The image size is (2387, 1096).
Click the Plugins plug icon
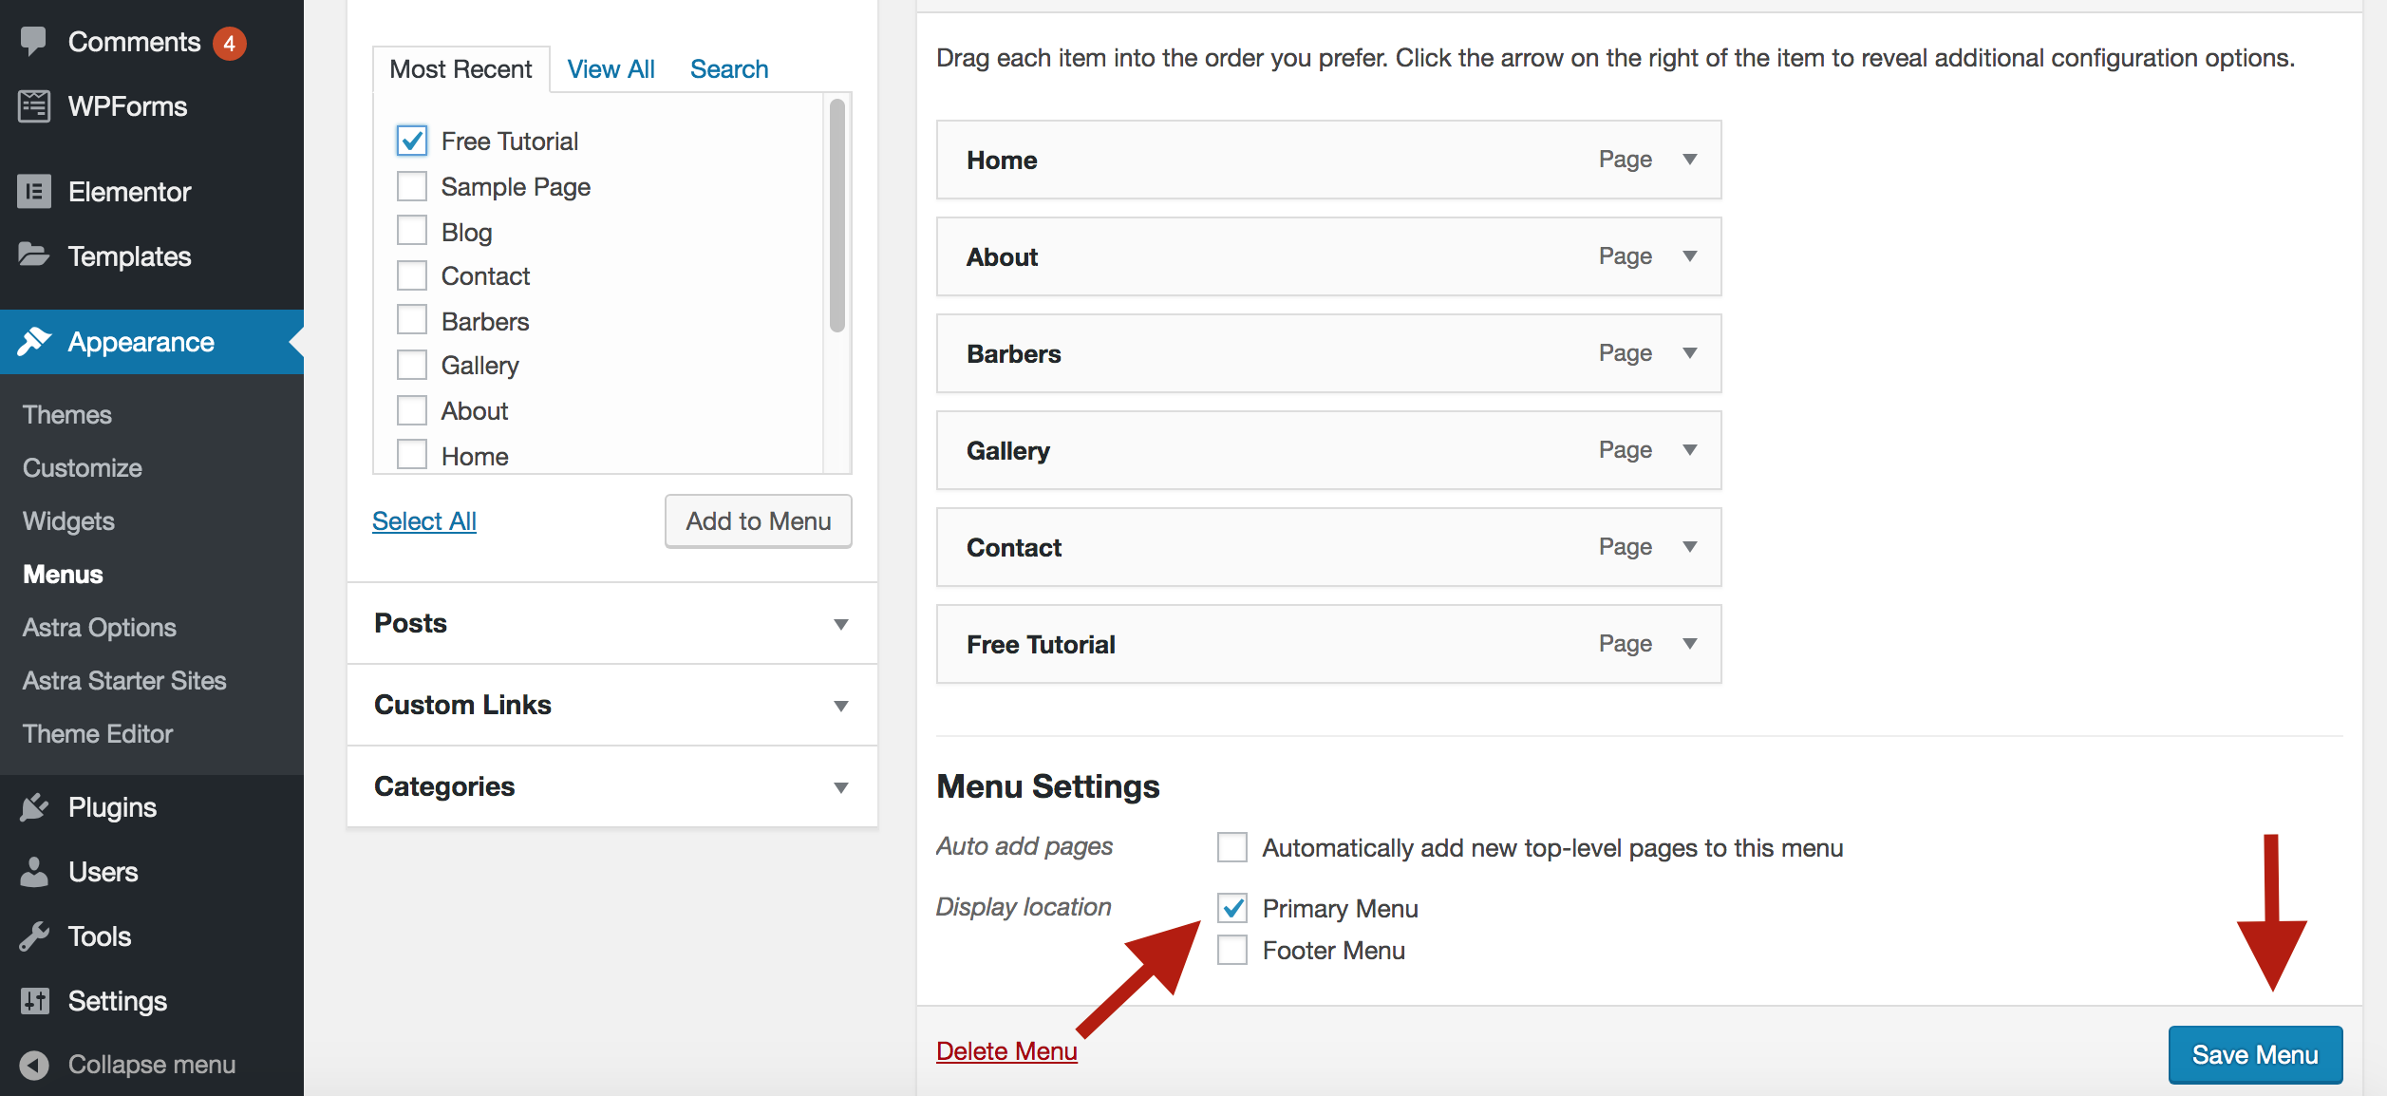pyautogui.click(x=34, y=807)
